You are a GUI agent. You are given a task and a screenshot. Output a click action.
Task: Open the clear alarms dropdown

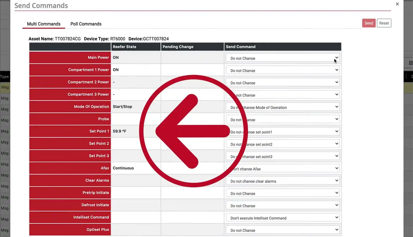[283, 181]
